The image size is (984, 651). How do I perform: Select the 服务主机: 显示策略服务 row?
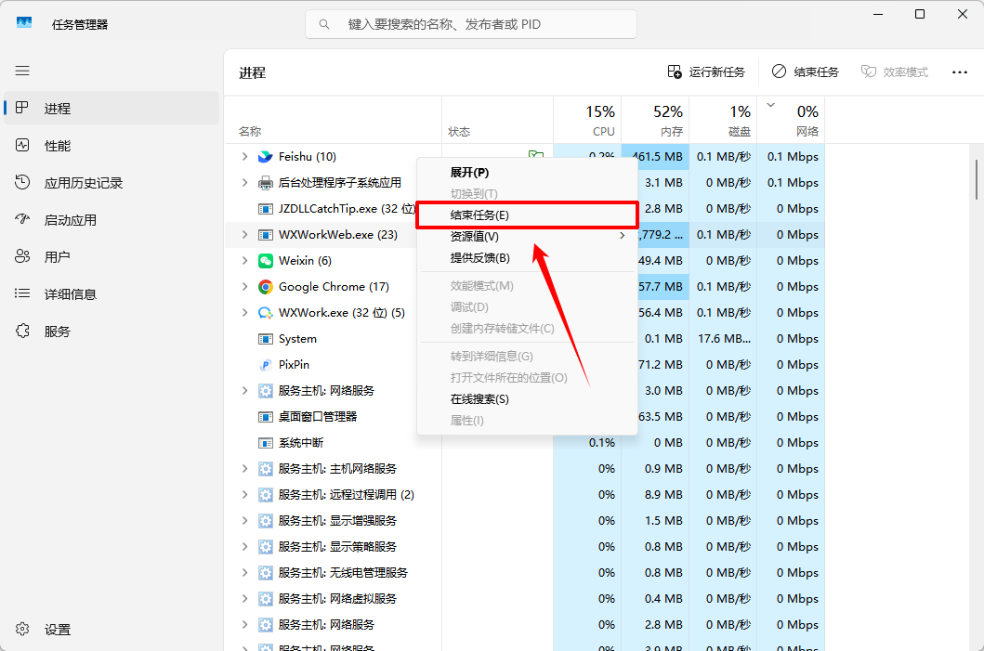[524, 547]
